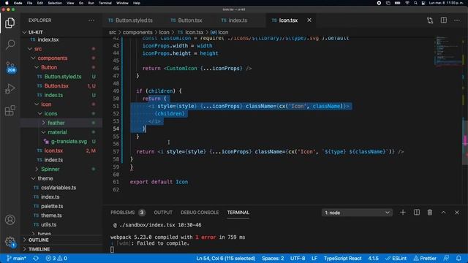Open the PROBLEMS panel tab
Viewport: 468px width, 263px height.
pos(123,213)
